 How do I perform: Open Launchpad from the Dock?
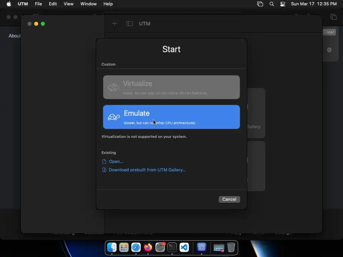(x=124, y=247)
